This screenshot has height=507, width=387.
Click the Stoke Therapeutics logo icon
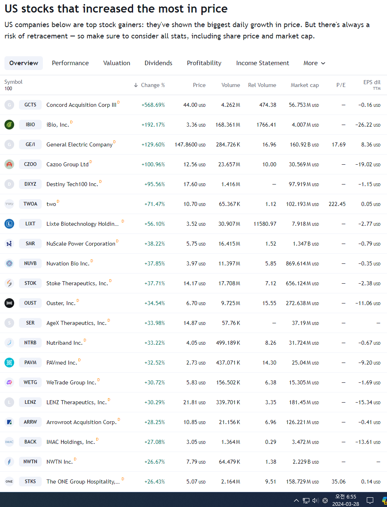click(x=9, y=283)
